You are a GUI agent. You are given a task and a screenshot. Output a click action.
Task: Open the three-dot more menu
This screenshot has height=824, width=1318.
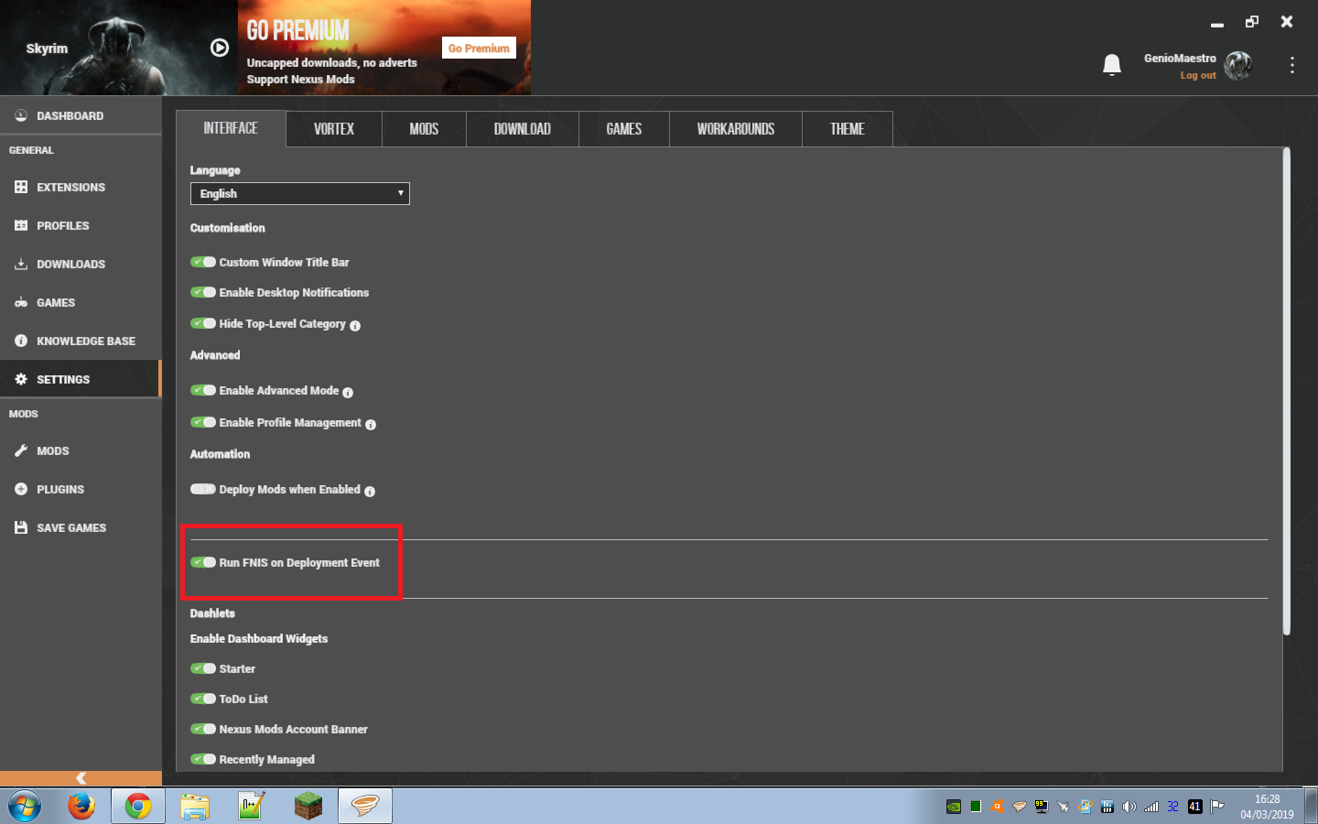click(1292, 65)
